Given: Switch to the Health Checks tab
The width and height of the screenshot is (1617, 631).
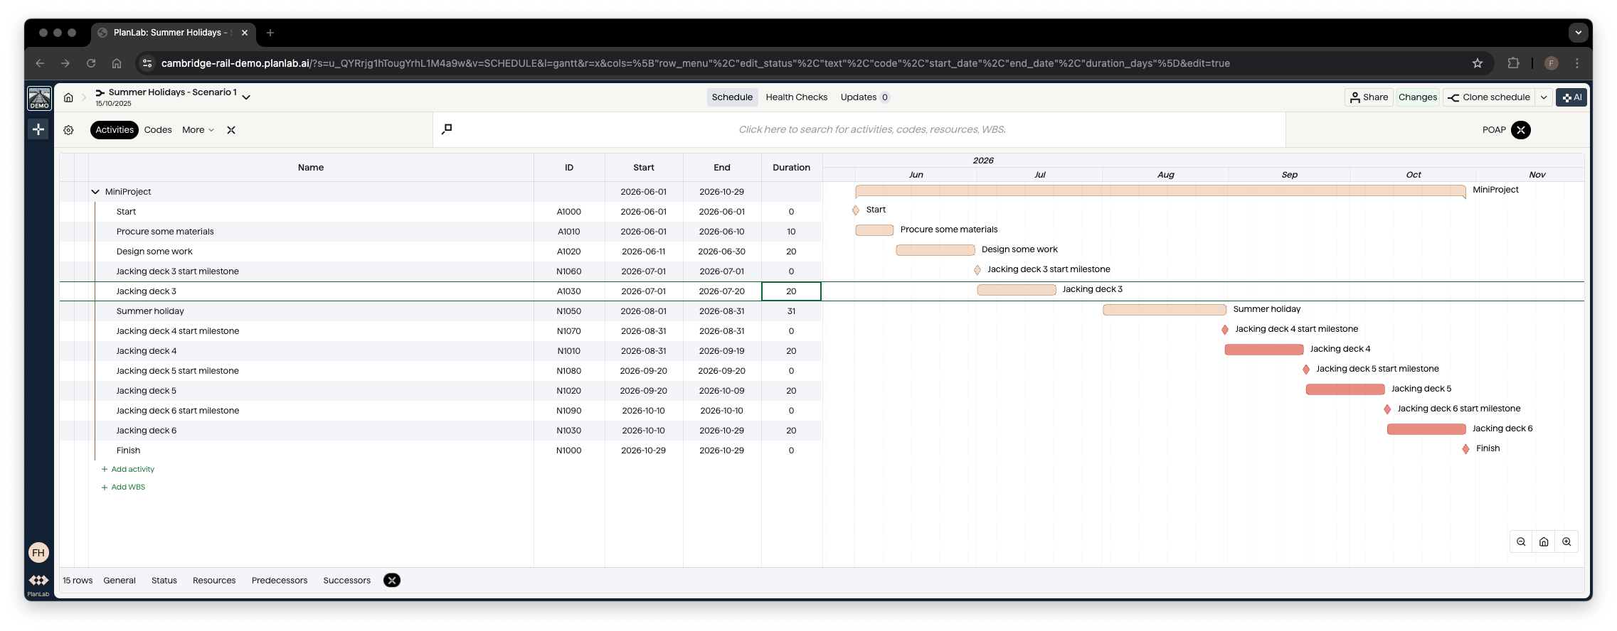Looking at the screenshot, I should tap(796, 97).
